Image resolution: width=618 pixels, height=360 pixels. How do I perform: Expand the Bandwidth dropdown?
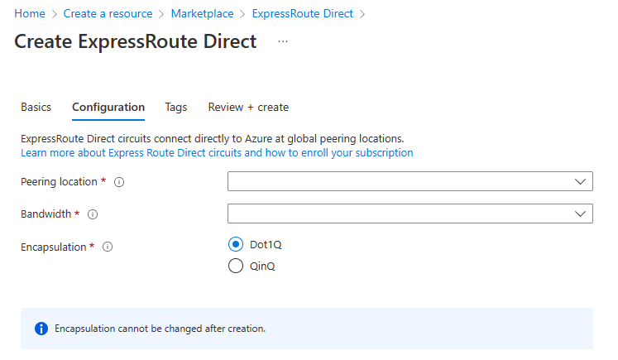point(410,214)
